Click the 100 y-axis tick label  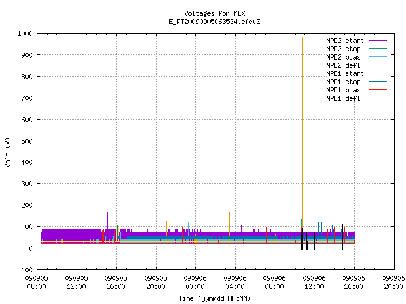27,227
